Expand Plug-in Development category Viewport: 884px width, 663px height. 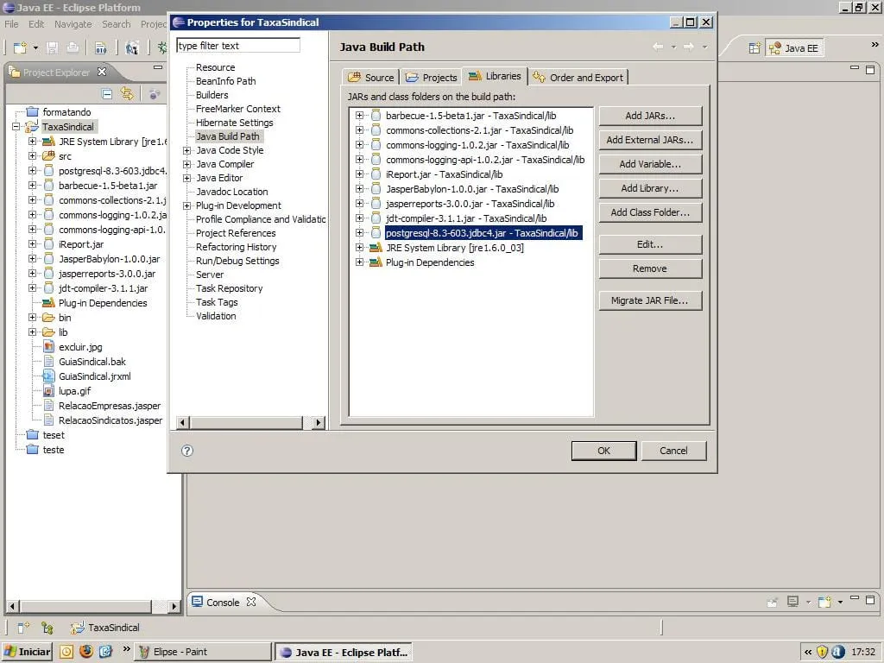click(186, 205)
